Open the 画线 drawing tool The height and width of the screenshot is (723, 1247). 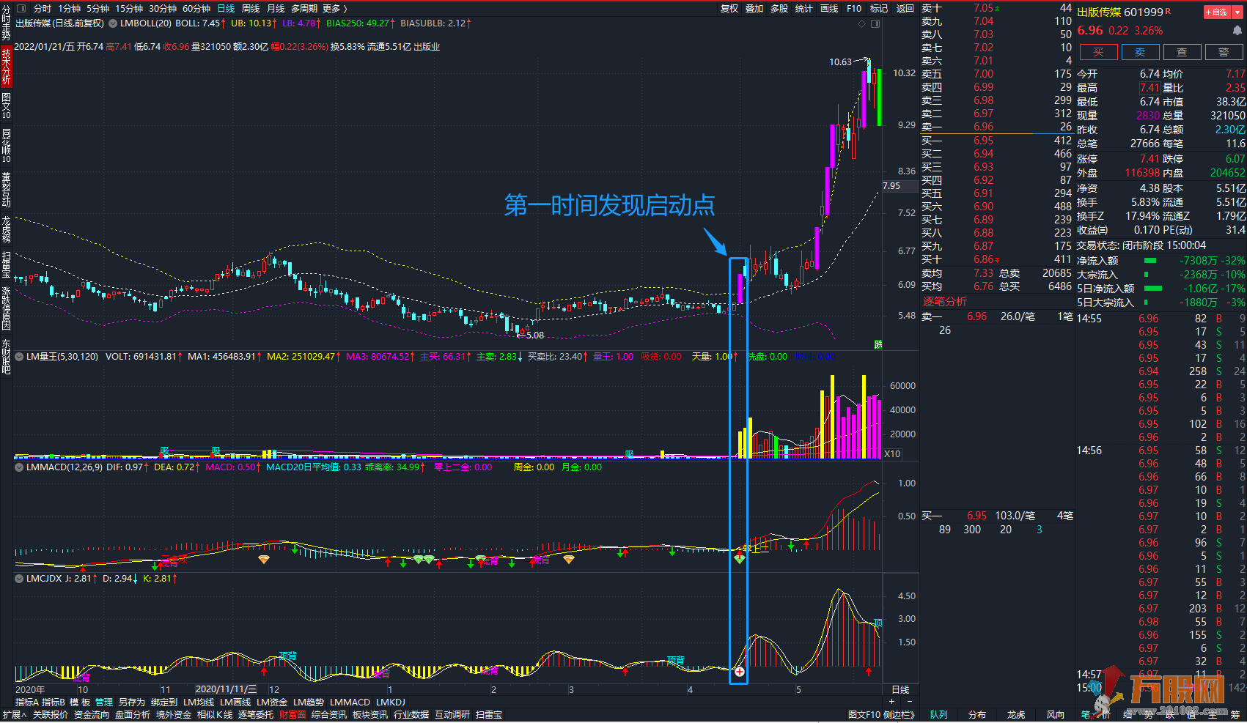tap(829, 9)
